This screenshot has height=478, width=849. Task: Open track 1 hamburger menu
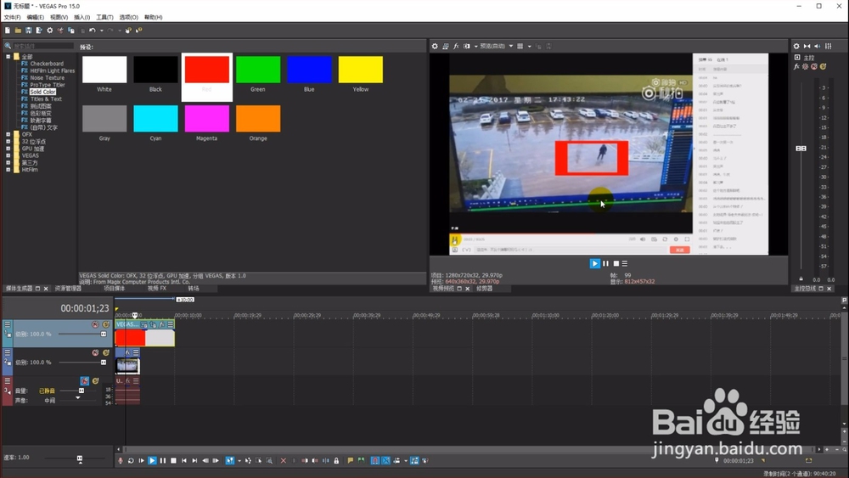[8, 325]
